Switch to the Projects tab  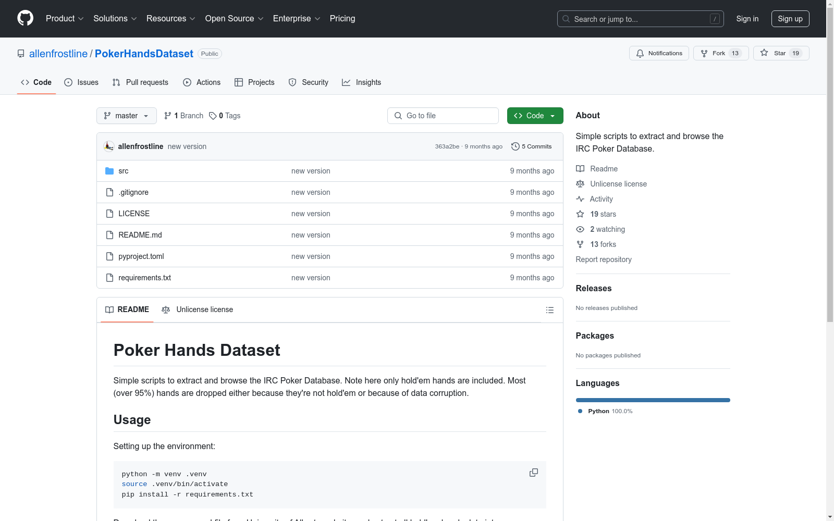254,82
